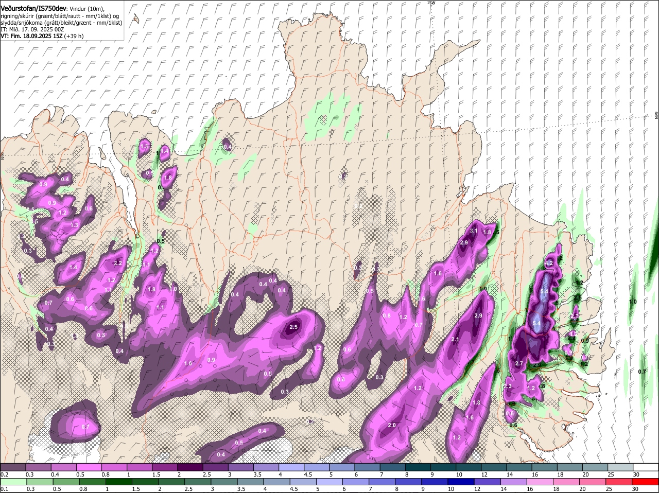This screenshot has height=493, width=659.
Task: Select lower-row darkest green swatch between 1 and 1.5
Action: pos(119,482)
